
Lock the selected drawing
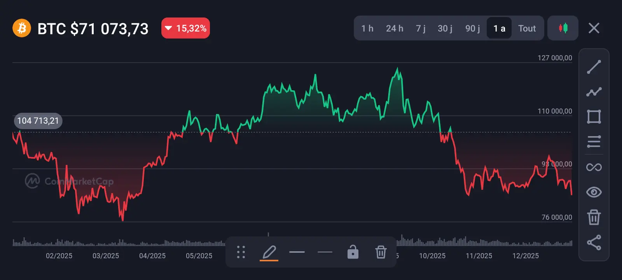353,252
